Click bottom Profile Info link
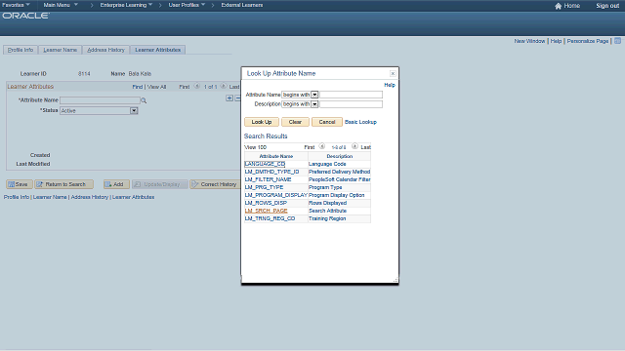The image size is (625, 351). 17,197
